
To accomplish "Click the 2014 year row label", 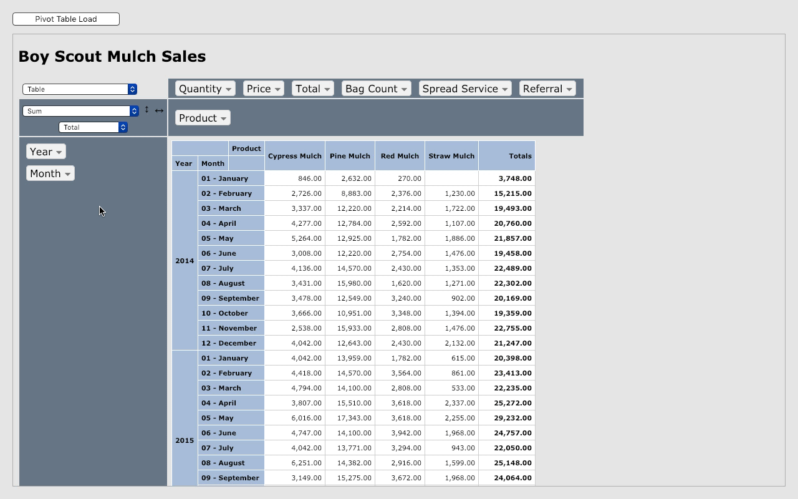I will 185,260.
